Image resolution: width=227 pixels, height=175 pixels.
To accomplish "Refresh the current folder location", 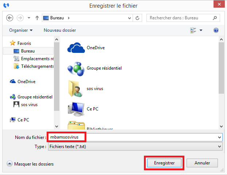I will [x=137, y=17].
